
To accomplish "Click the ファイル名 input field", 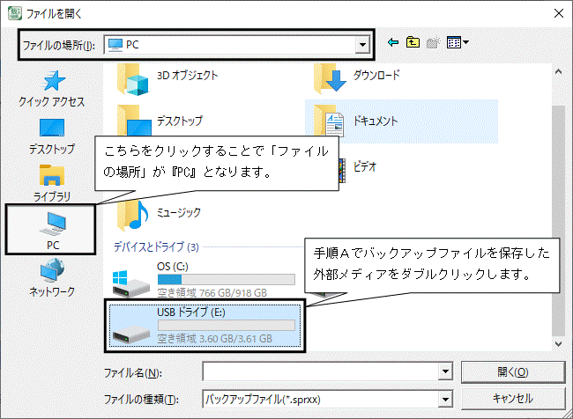I will 321,372.
